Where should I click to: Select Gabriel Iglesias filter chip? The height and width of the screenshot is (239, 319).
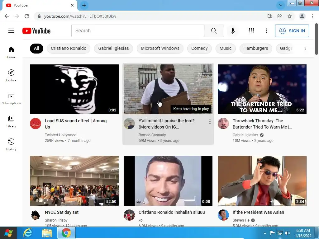coord(113,48)
